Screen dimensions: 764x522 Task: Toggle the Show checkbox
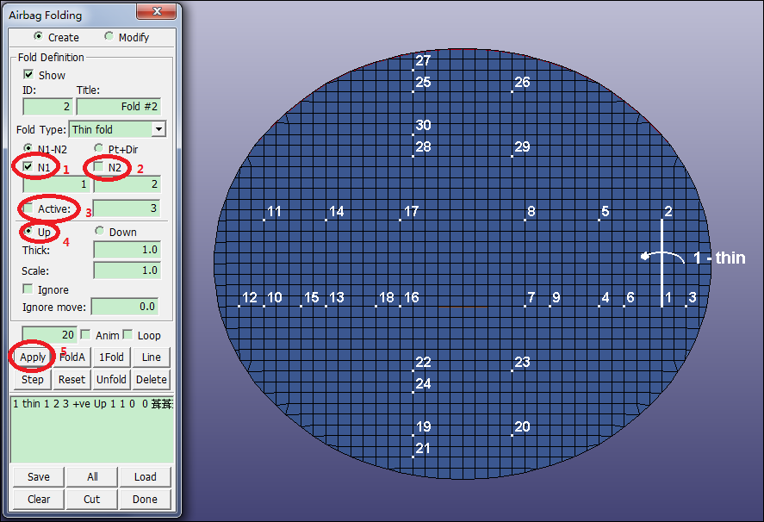(28, 75)
